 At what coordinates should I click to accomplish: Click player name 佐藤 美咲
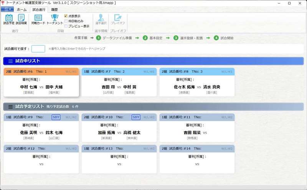click(x=28, y=132)
